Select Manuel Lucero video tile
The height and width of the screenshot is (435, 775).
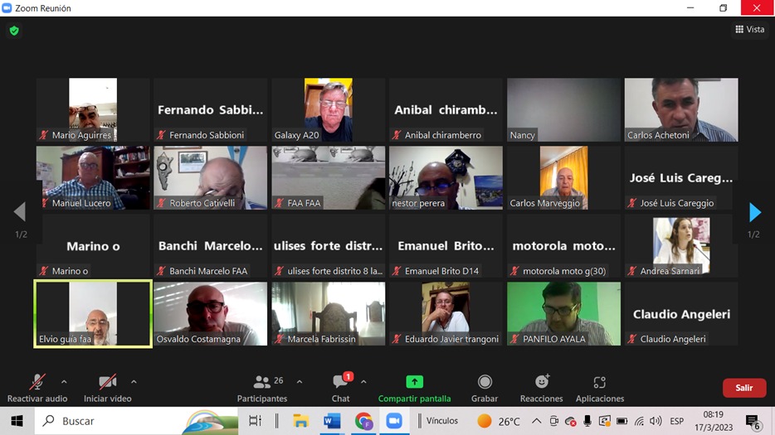point(93,178)
